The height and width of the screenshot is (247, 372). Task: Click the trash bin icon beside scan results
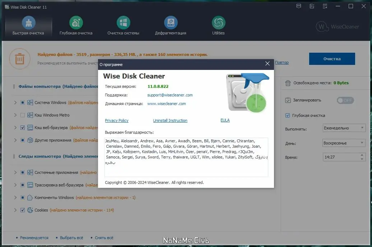pyautogui.click(x=20, y=58)
